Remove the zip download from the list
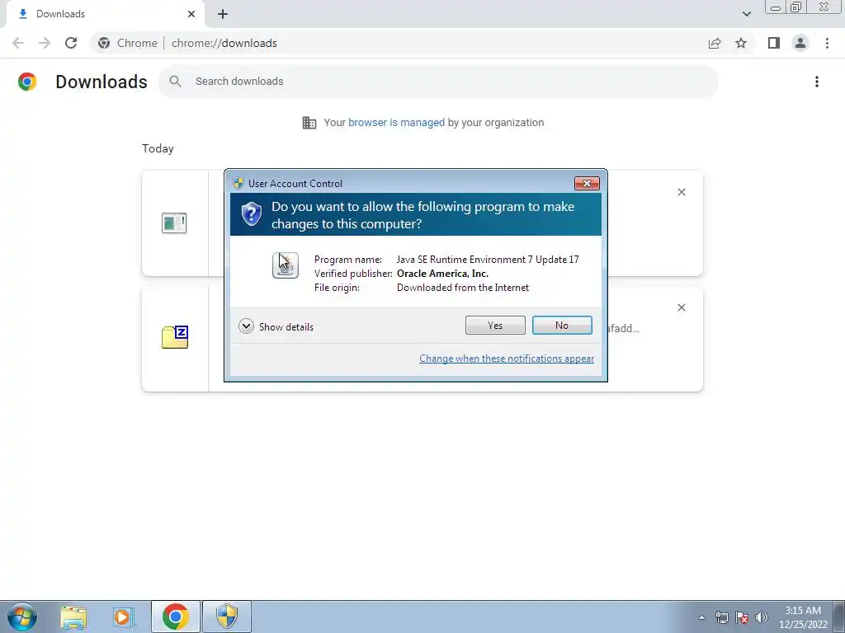 pyautogui.click(x=681, y=307)
